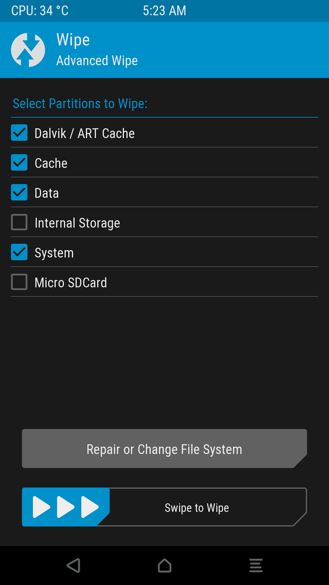Uncheck the Data partition checkbox
Image resolution: width=329 pixels, height=585 pixels.
click(x=19, y=192)
